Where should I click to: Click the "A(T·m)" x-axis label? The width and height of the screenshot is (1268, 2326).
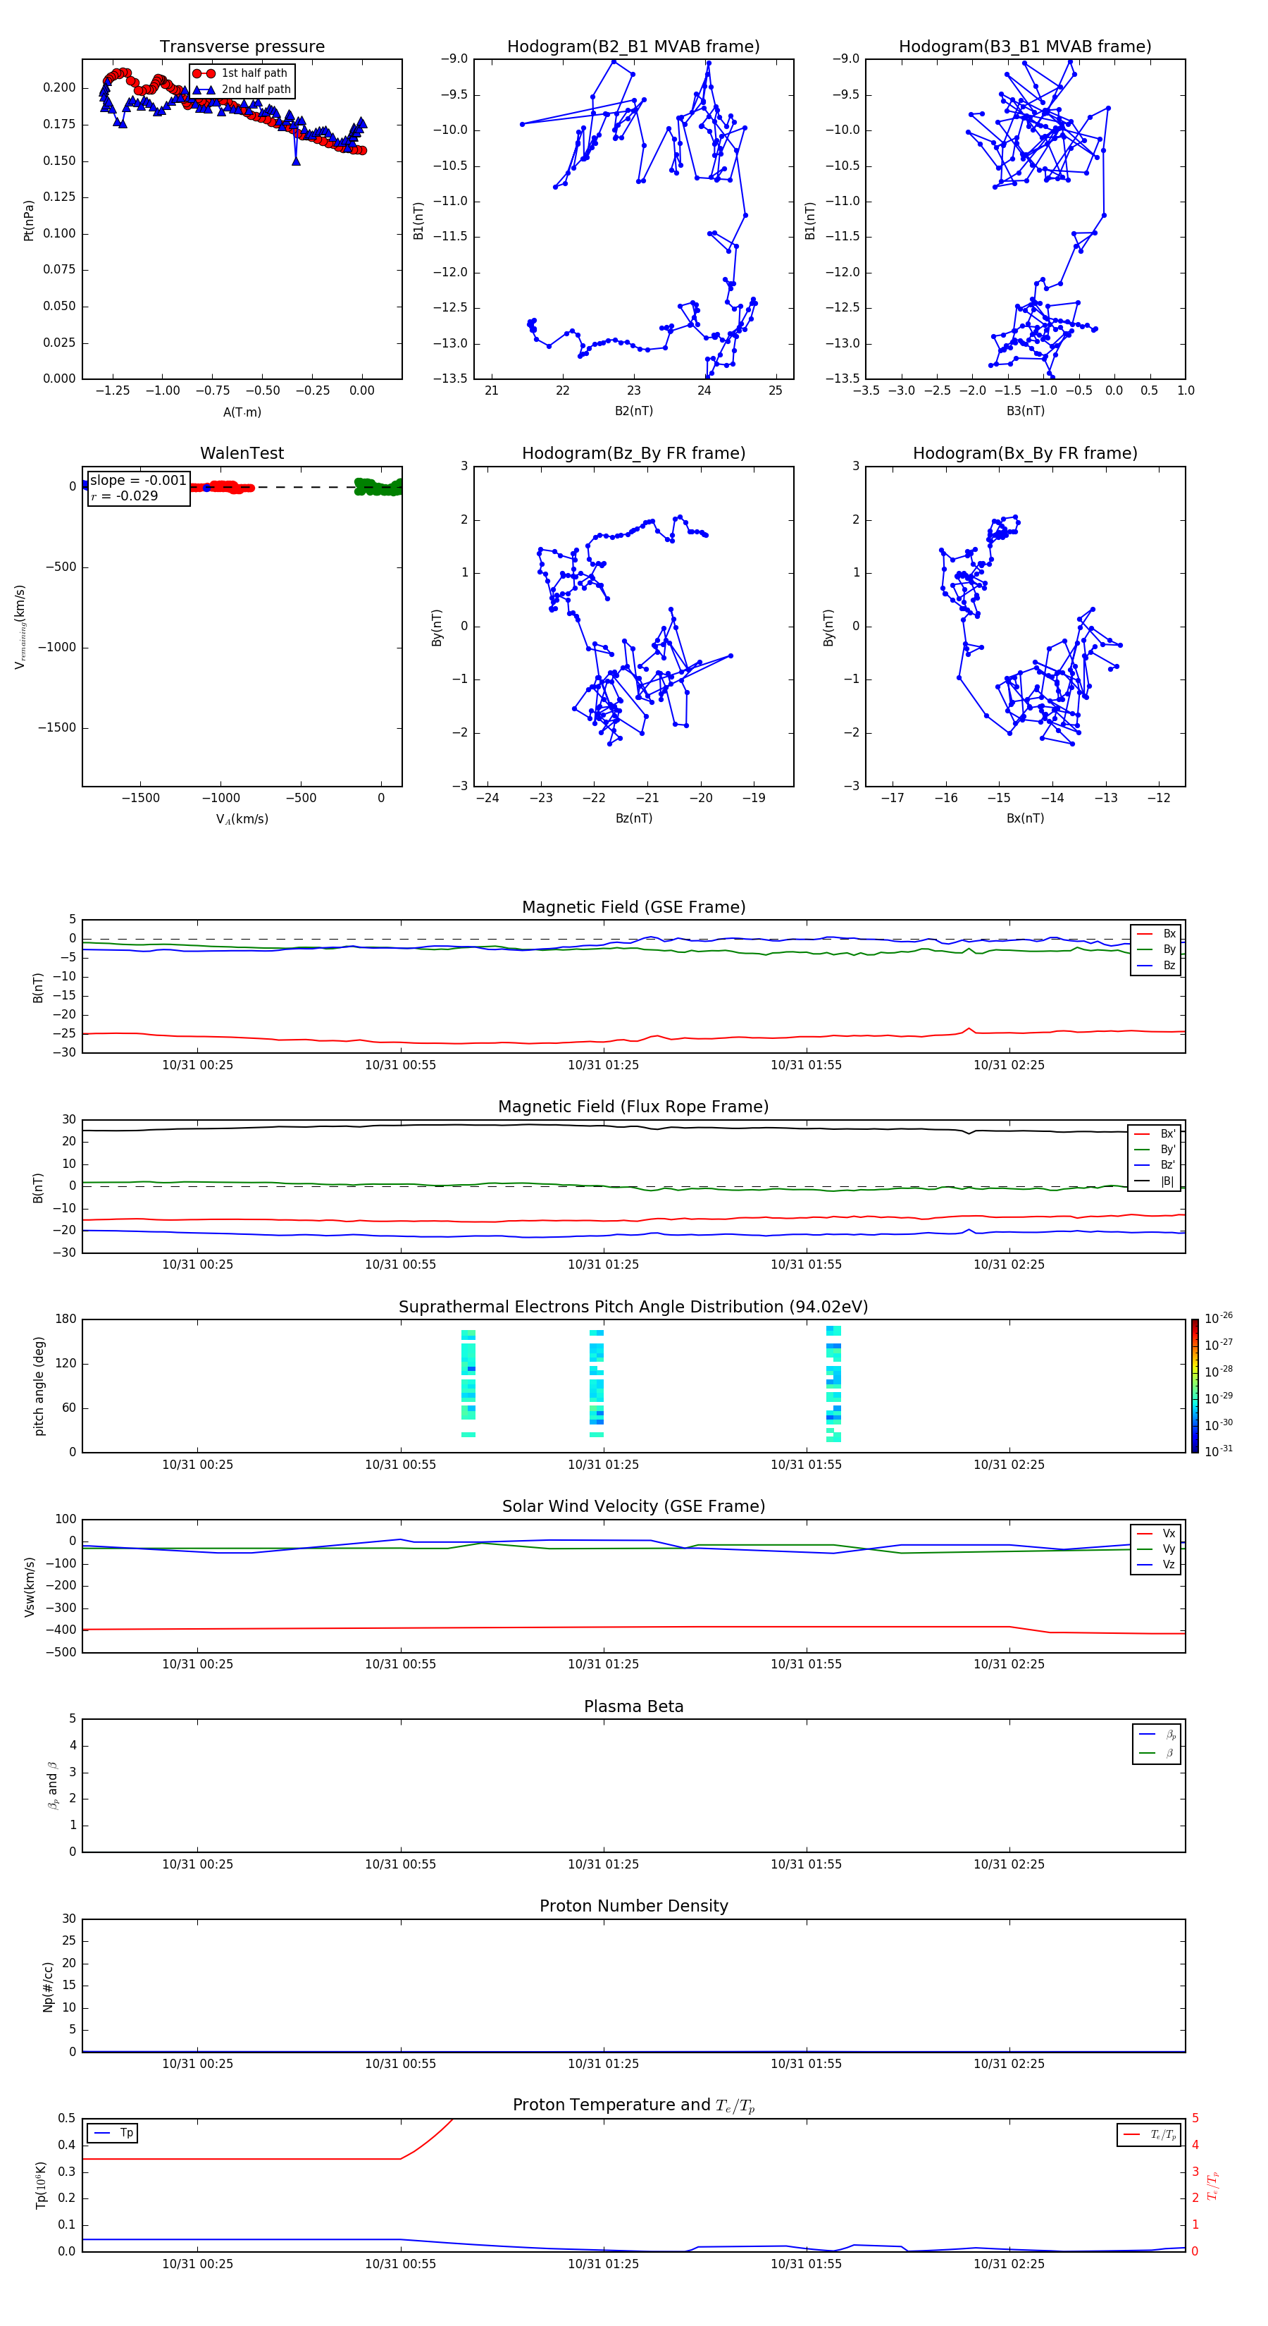click(242, 412)
